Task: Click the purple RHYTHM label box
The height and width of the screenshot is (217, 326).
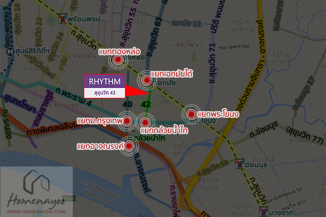Action: tap(104, 82)
